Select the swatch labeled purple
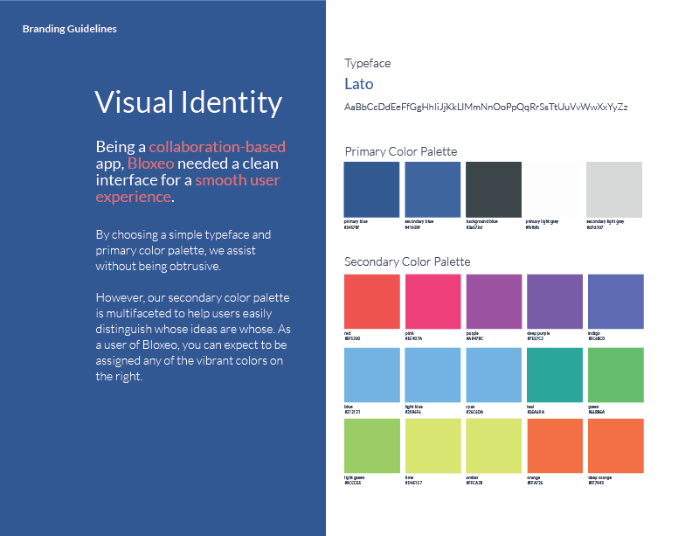This screenshot has width=692, height=536. pos(494,302)
